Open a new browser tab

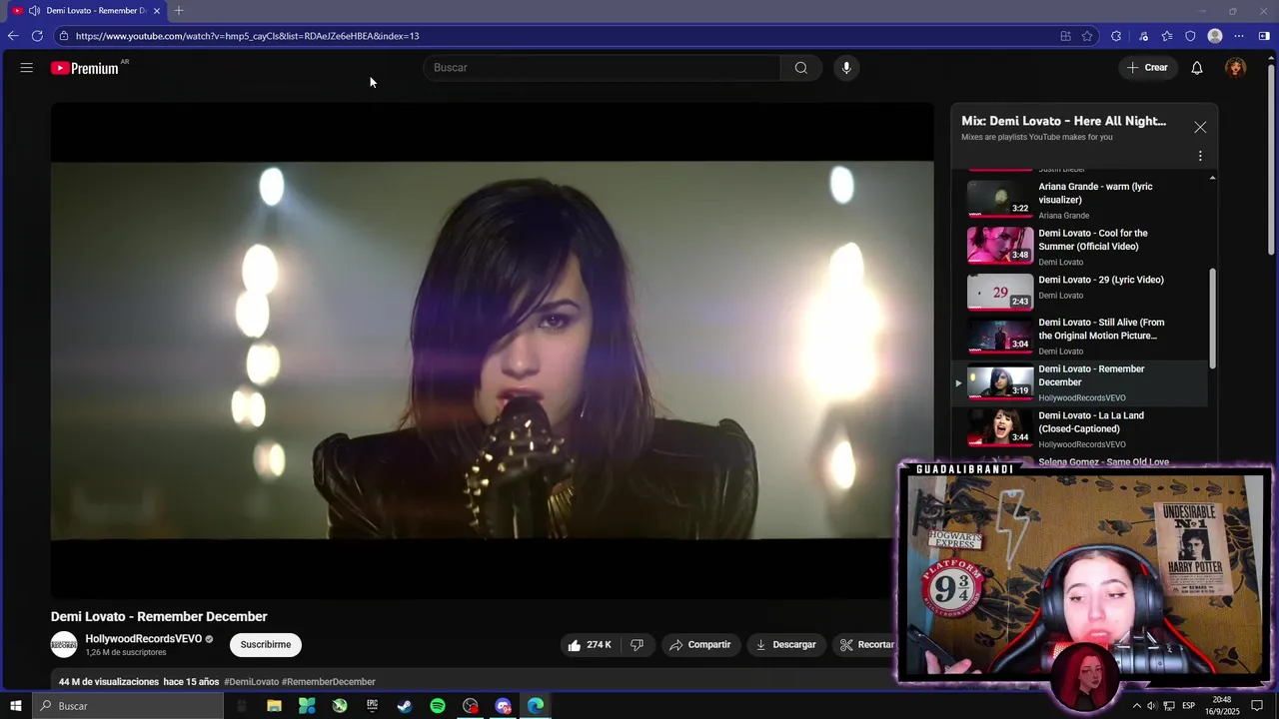click(x=179, y=11)
